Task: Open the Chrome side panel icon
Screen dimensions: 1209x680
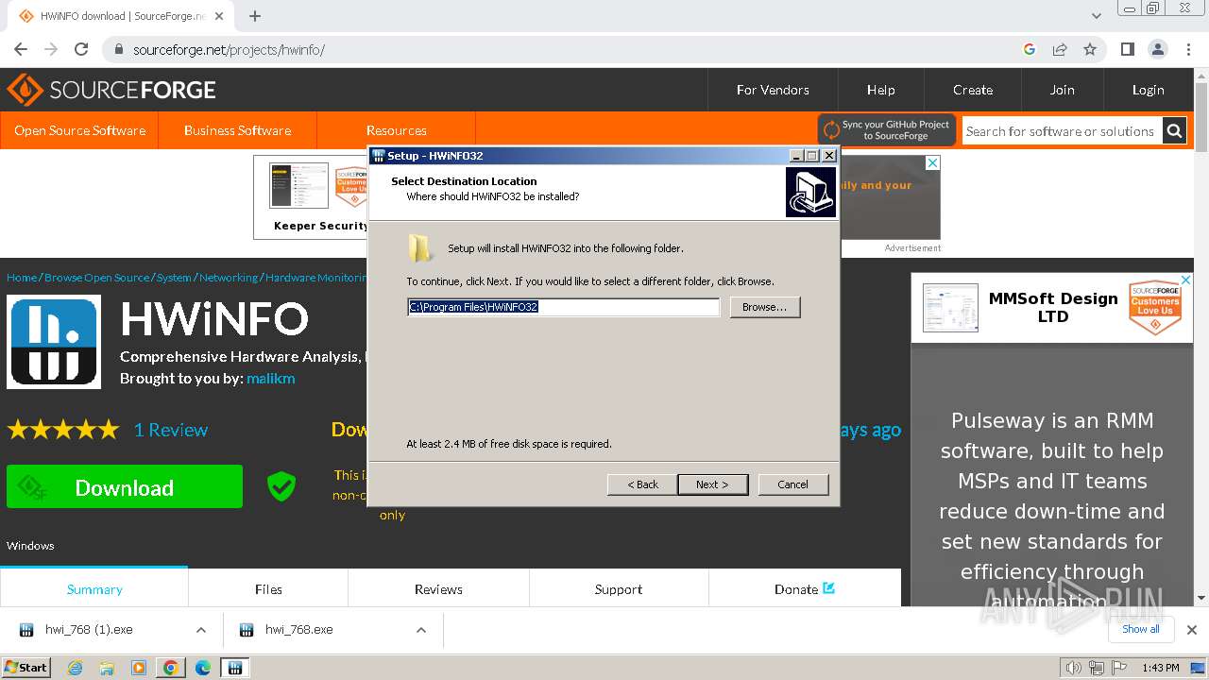Action: tap(1127, 49)
